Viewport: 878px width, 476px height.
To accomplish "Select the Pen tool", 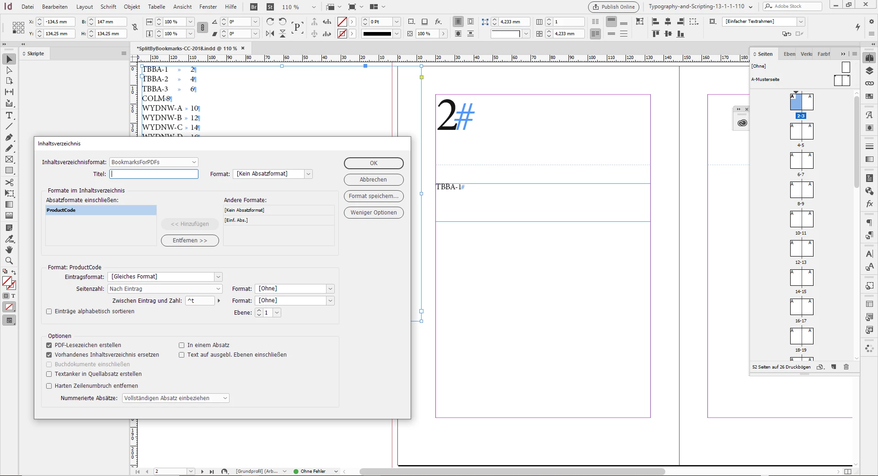I will pos(9,137).
